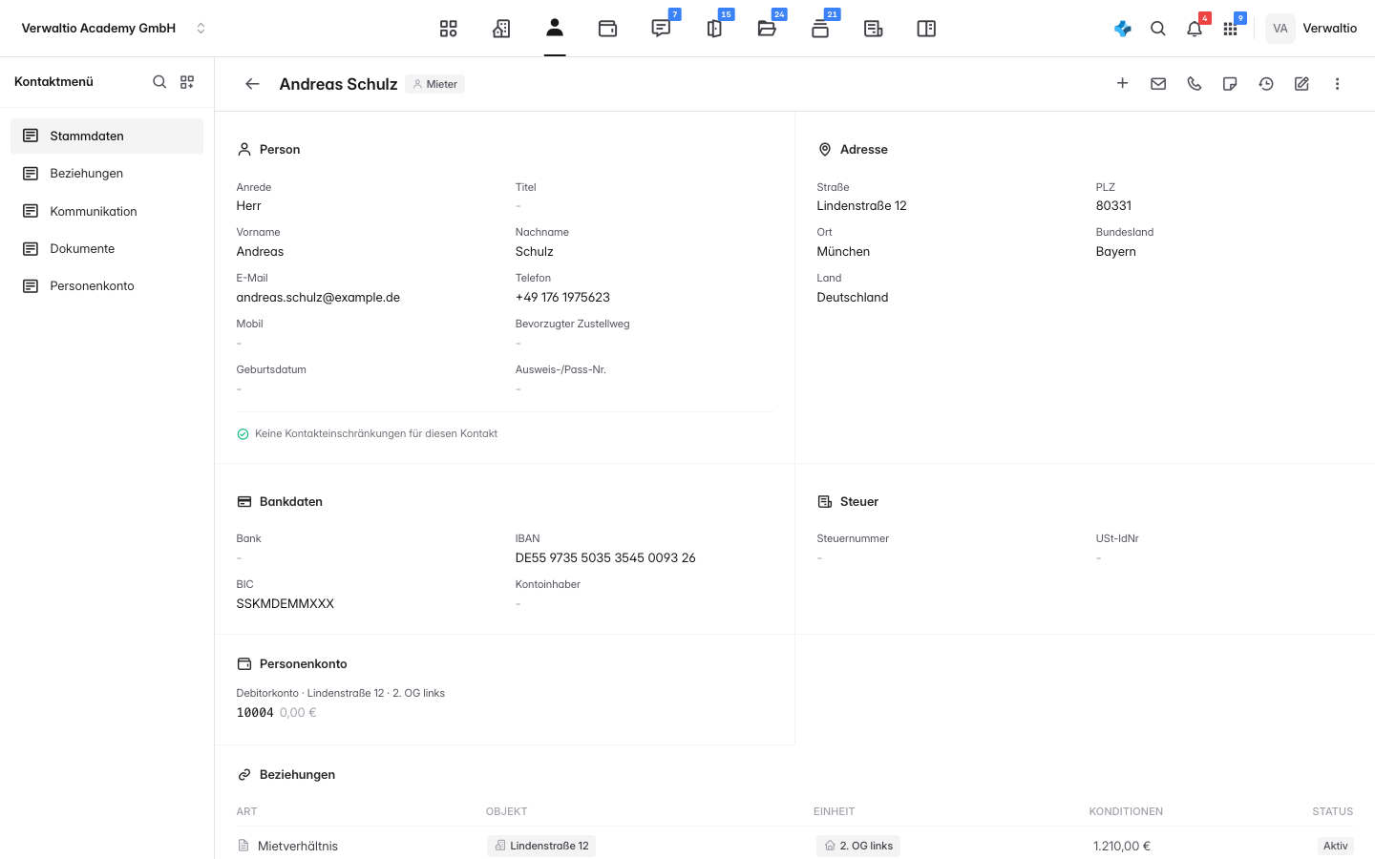Open notifications bell with badge 4

(x=1195, y=29)
